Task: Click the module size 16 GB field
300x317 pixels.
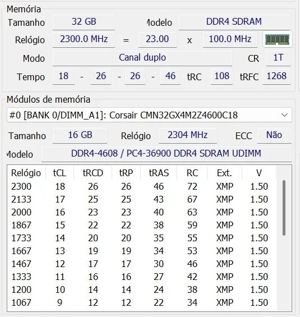Action: (x=80, y=135)
